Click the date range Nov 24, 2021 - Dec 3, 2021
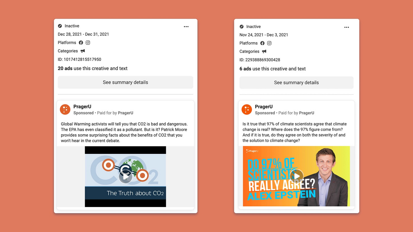This screenshot has width=413, height=232. pos(264,35)
